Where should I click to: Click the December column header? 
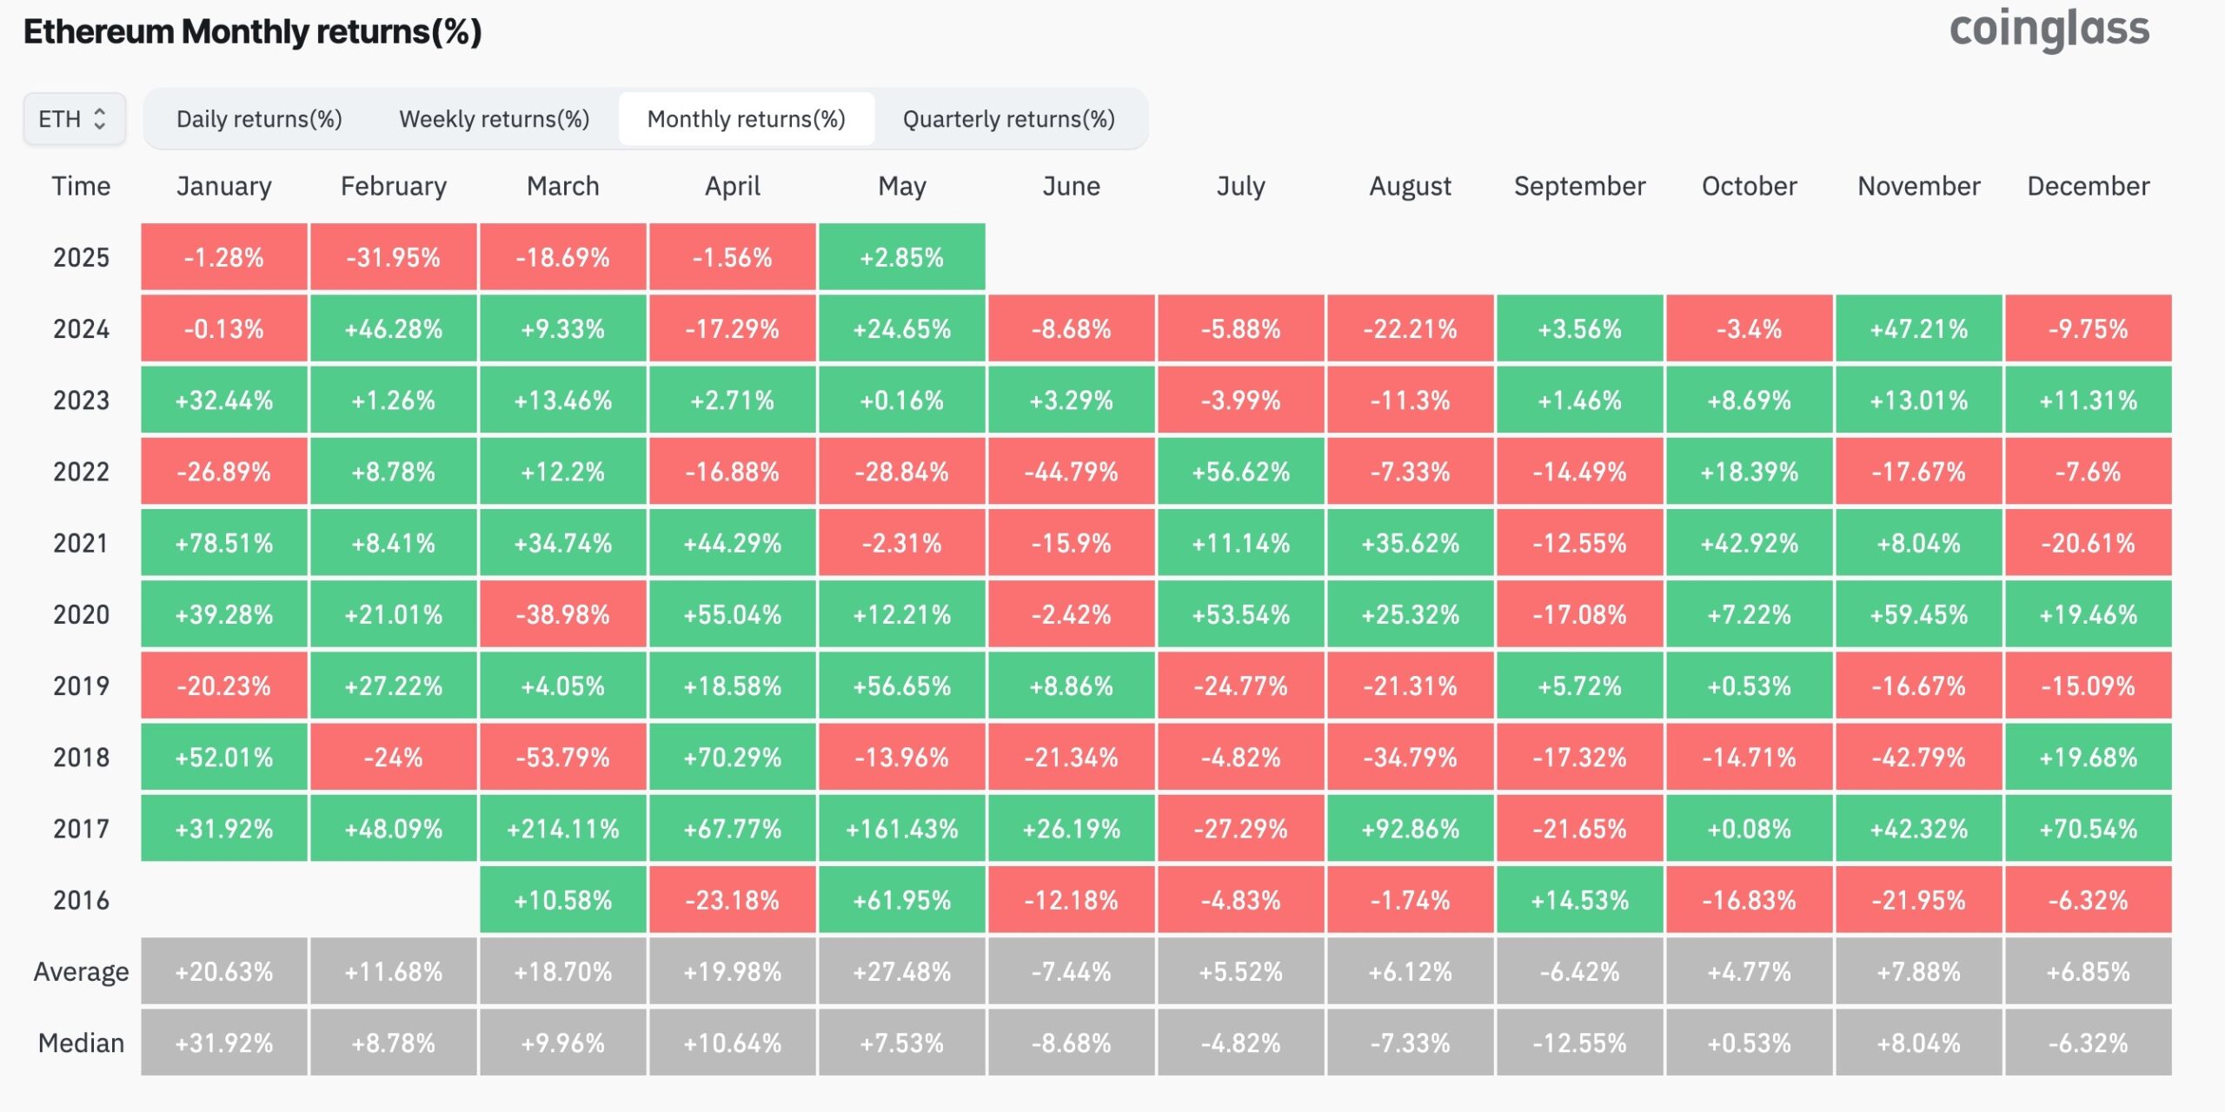pos(2088,186)
